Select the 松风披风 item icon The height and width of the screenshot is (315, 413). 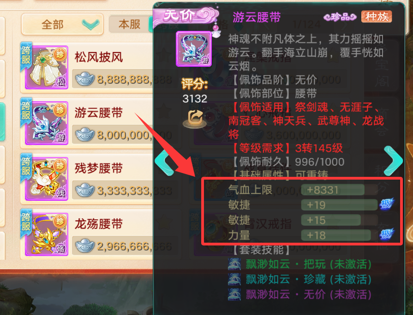[x=47, y=68]
